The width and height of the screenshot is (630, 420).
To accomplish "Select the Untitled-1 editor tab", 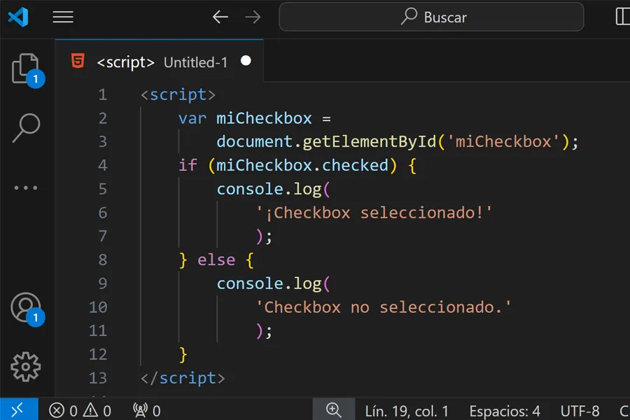I will [x=160, y=61].
